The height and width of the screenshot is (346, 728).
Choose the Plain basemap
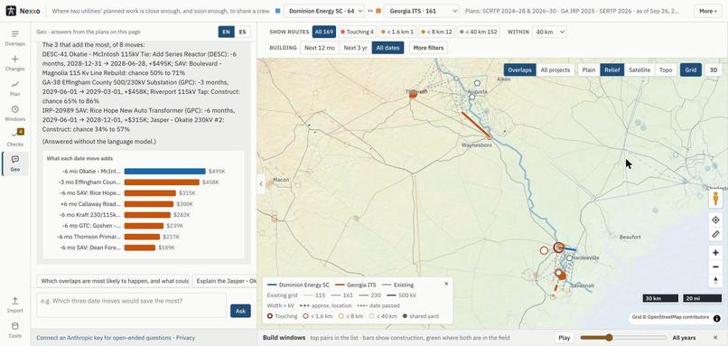coord(589,70)
